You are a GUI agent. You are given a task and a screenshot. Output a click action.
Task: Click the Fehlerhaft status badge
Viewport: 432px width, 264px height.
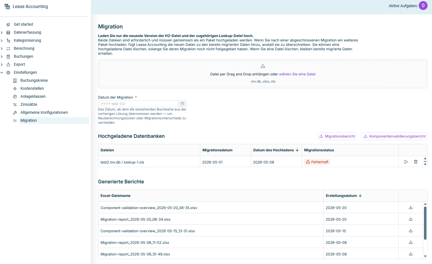click(317, 162)
